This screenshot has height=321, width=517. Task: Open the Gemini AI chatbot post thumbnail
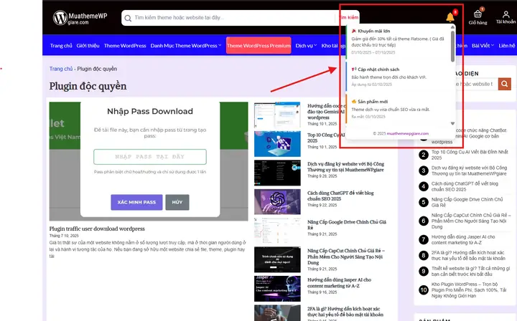[277, 115]
